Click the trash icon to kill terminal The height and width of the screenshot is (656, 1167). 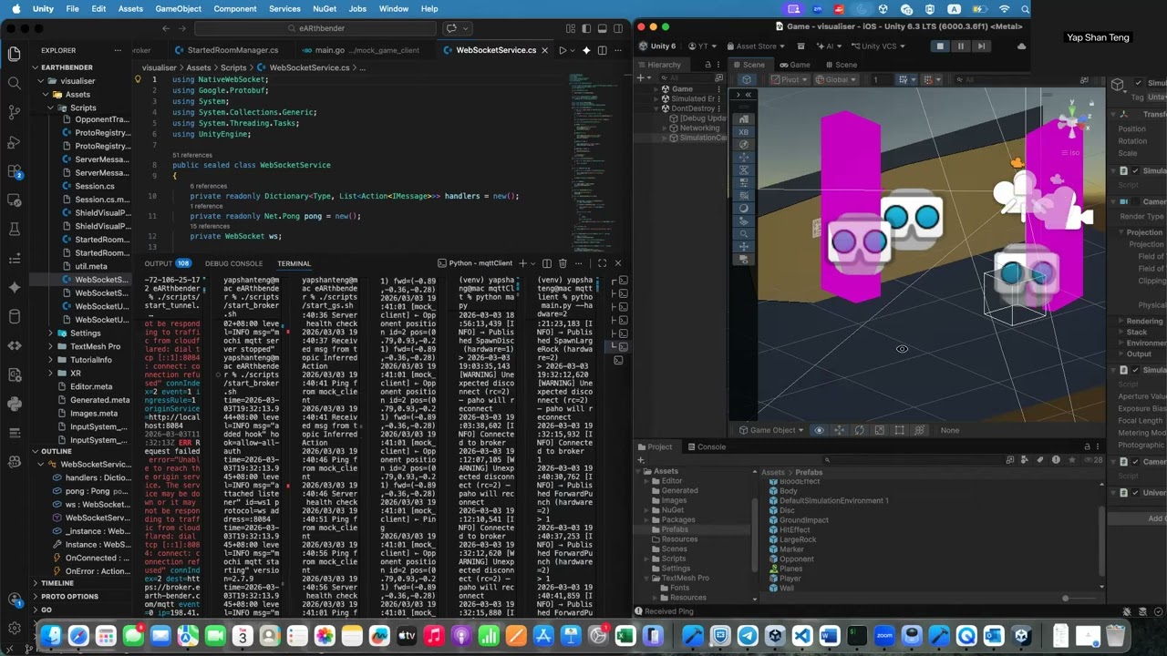tap(563, 263)
